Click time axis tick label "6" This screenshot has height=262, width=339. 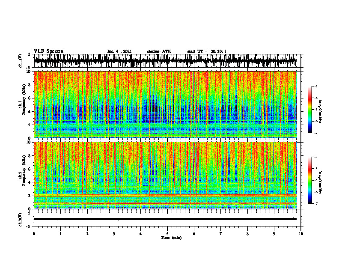point(194,234)
